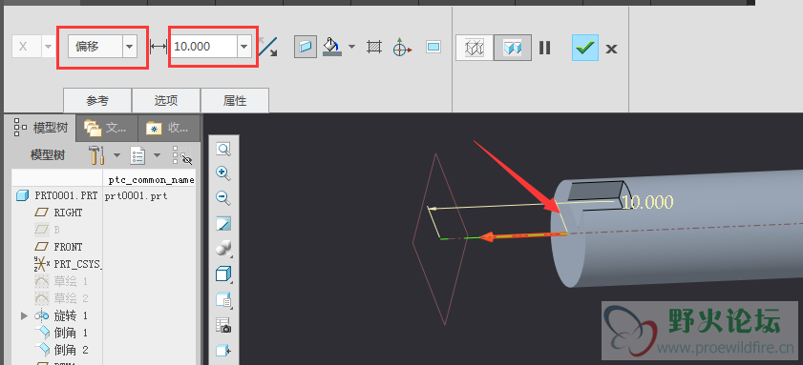Screen dimensions: 803x365
Task: Click the prt0001.prt common name cell
Action: [137, 195]
